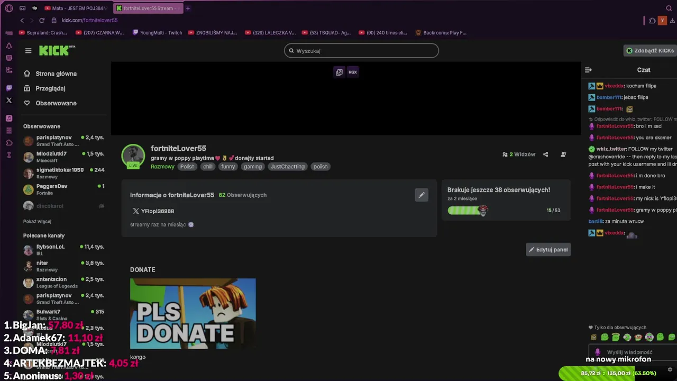Click user icon beside share
The height and width of the screenshot is (381, 677).
[563, 155]
